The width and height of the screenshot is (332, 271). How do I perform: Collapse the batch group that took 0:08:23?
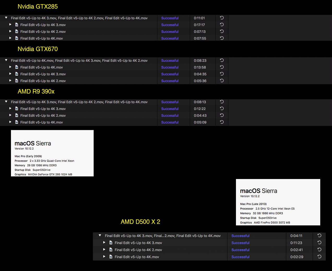point(6,60)
